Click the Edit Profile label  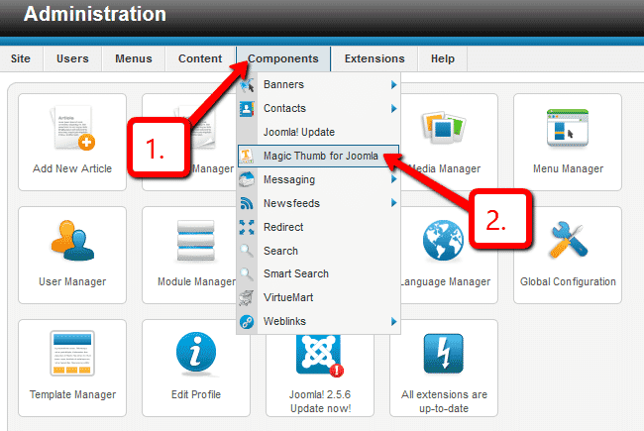click(x=196, y=394)
